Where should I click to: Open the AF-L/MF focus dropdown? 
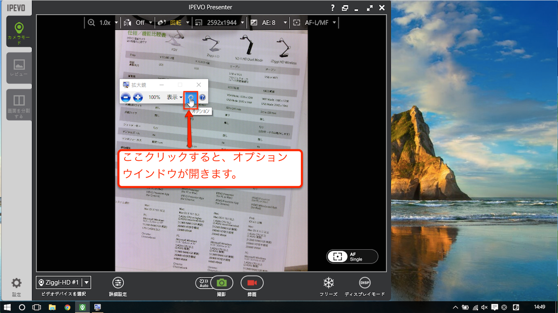[x=315, y=23]
